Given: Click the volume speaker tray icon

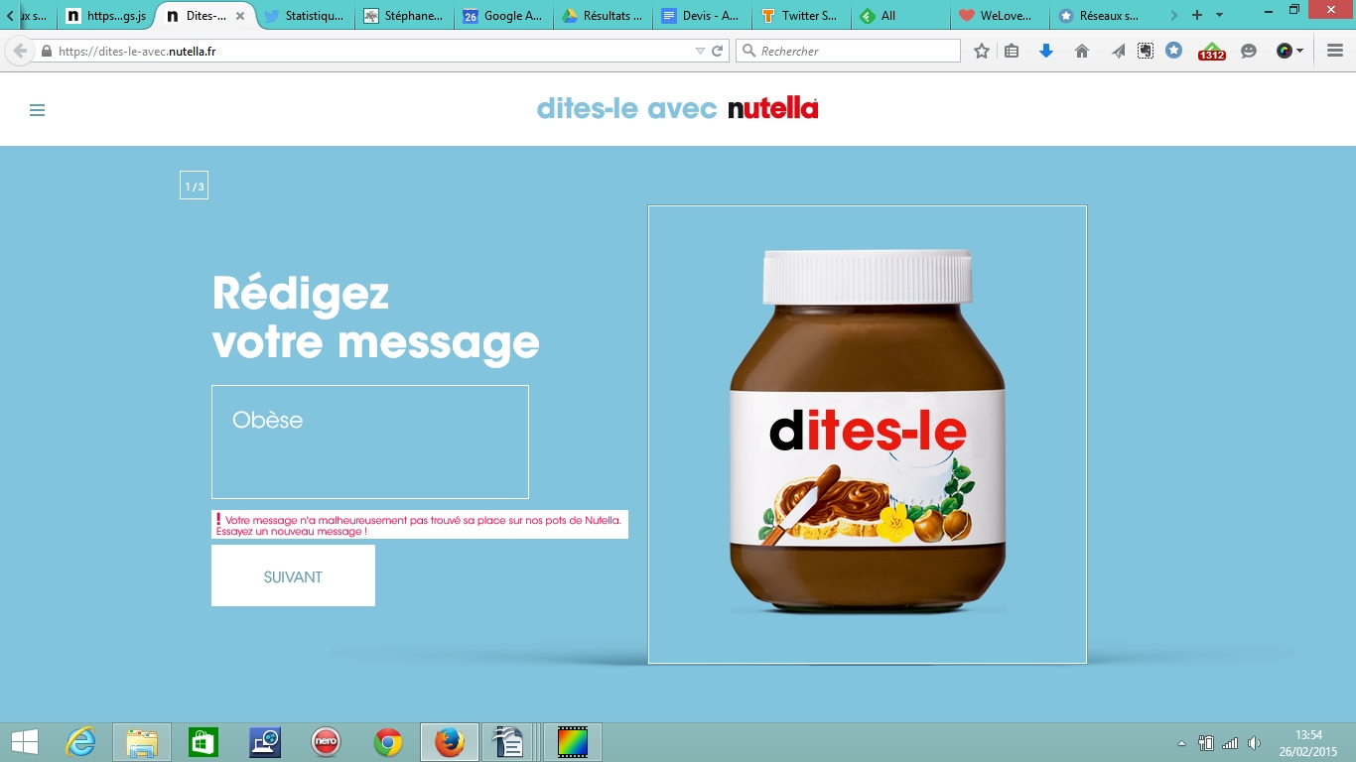Looking at the screenshot, I should [x=1255, y=742].
